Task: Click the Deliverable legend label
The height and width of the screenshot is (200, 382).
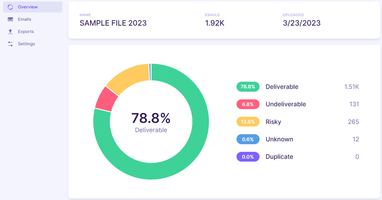Action: [x=282, y=87]
